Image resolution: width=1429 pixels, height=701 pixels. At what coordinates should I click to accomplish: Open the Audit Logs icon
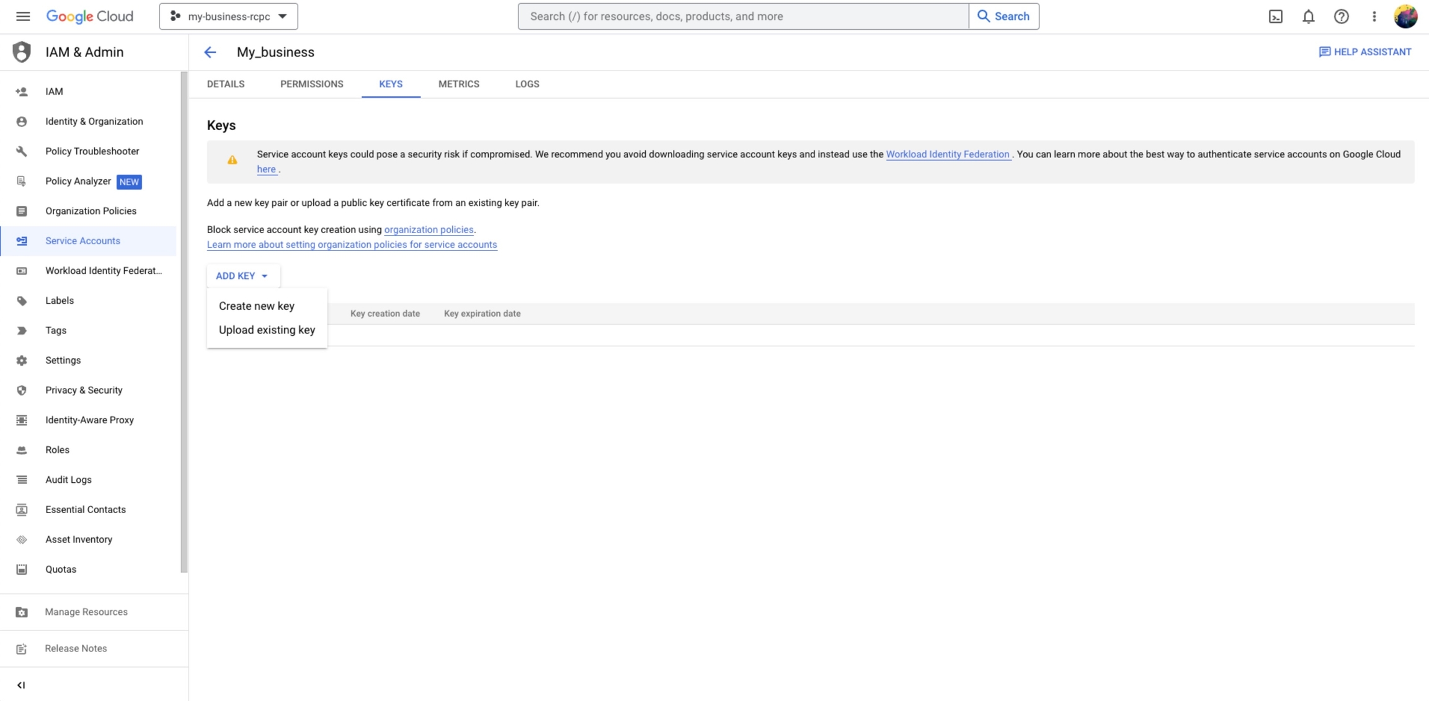(22, 479)
